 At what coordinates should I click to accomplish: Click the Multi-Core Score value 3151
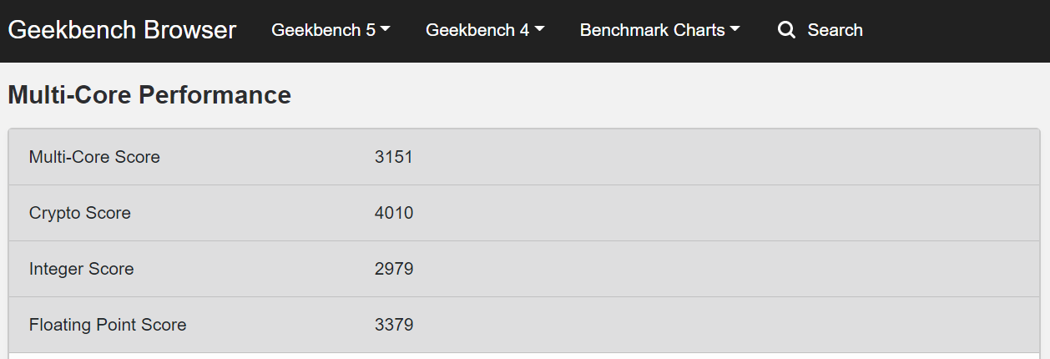pyautogui.click(x=394, y=157)
